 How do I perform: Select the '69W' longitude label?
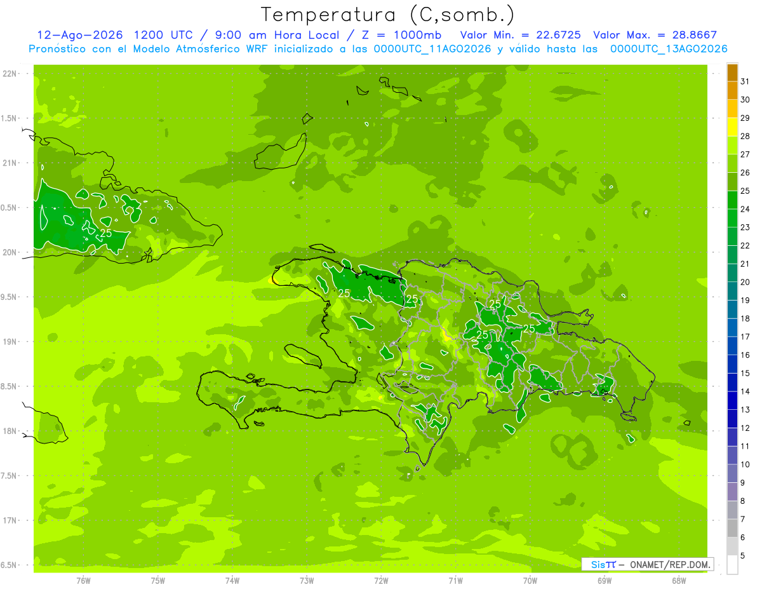[x=605, y=581]
